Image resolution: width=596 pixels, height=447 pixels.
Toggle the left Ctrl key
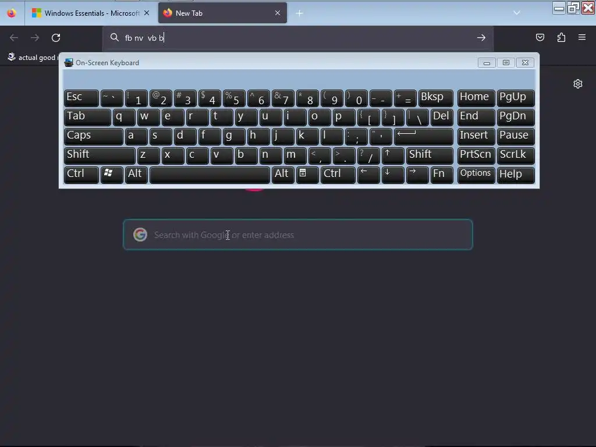(81, 175)
